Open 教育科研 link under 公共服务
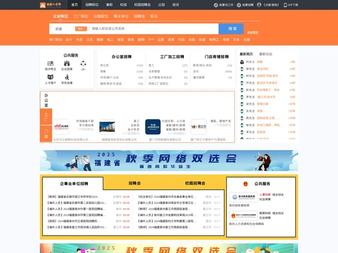The width and height of the screenshot is (338, 253). 265,213
